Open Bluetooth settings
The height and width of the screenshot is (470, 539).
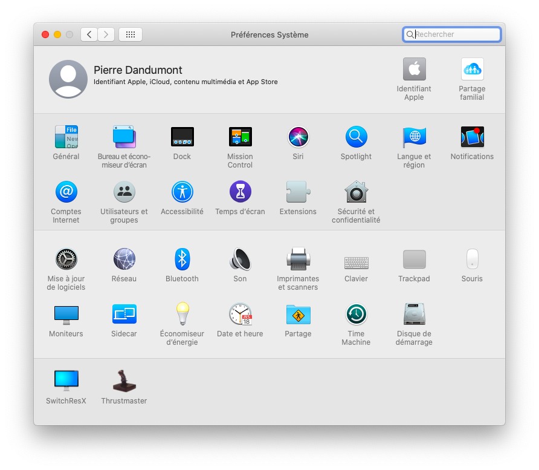(182, 259)
